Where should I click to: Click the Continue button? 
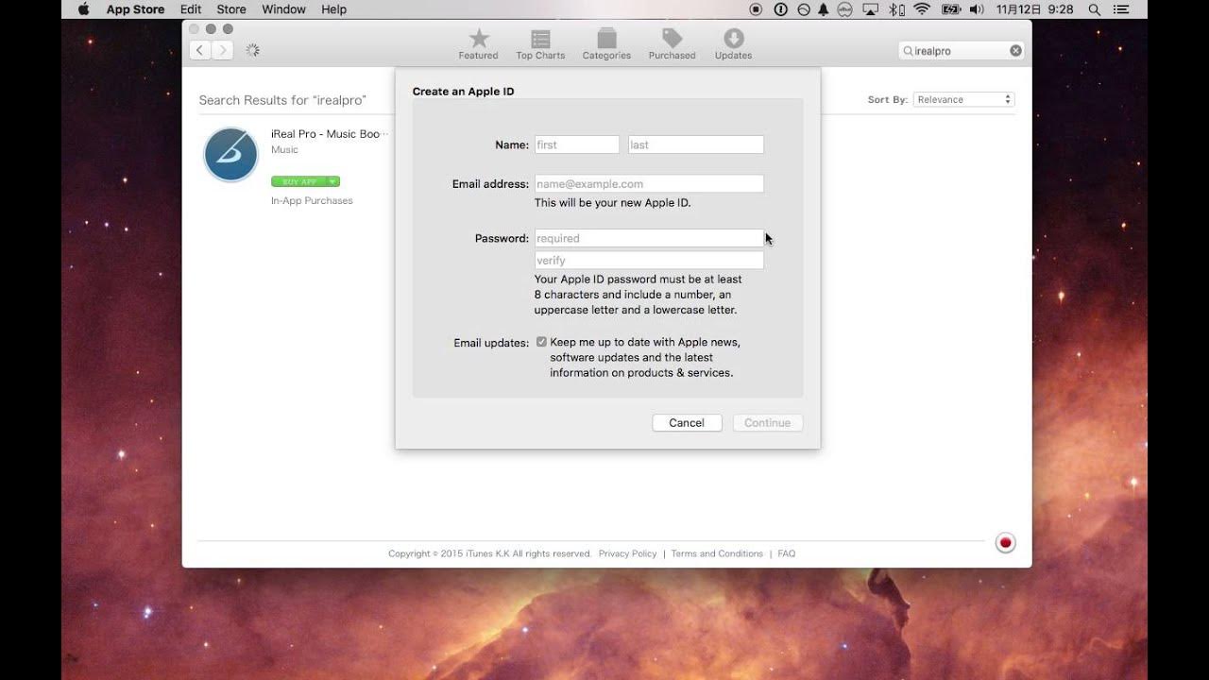(768, 423)
